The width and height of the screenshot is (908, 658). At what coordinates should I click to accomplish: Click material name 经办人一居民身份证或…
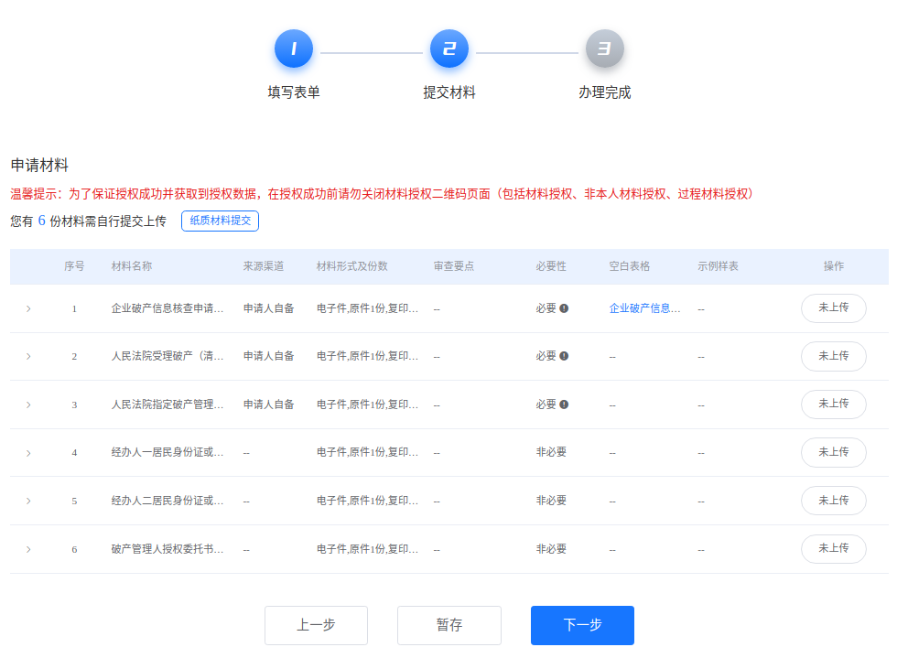pyautogui.click(x=168, y=452)
